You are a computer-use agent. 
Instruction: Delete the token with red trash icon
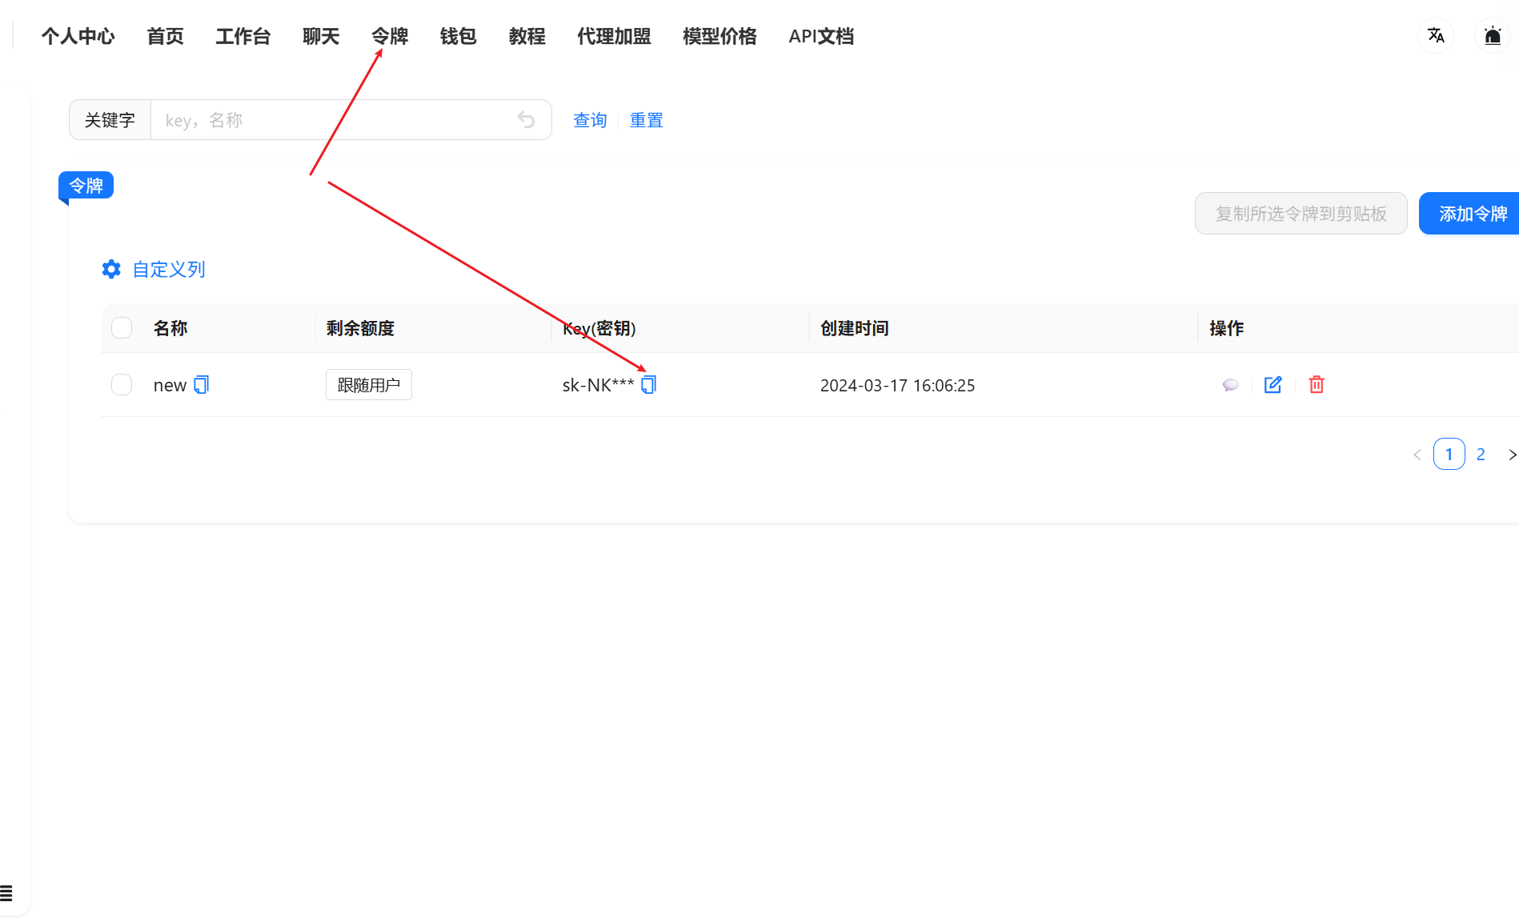[x=1316, y=385]
